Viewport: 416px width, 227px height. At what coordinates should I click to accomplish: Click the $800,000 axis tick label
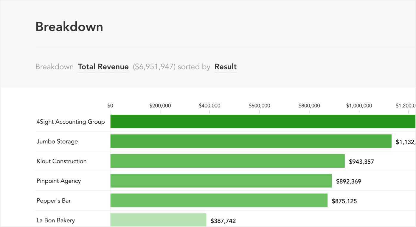click(x=309, y=106)
